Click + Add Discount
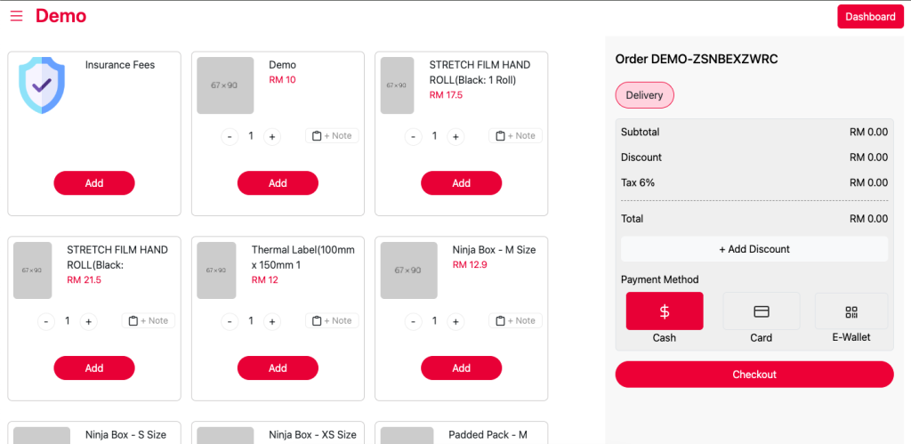 pyautogui.click(x=754, y=249)
